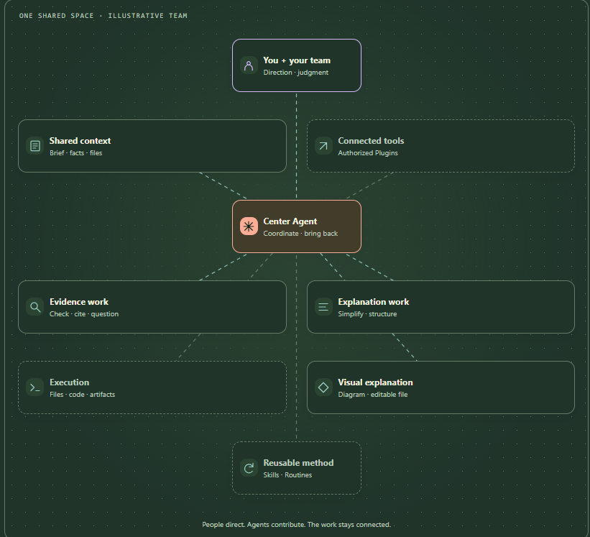Click the 'Files · code · artifacts' subtitle

point(82,395)
